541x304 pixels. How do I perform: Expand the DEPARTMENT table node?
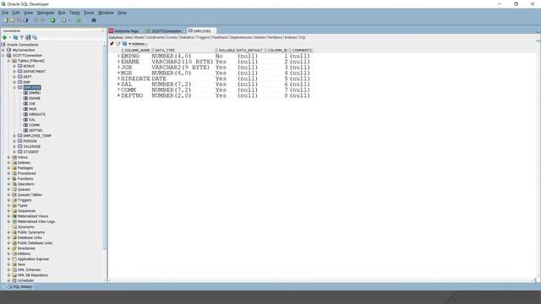(14, 71)
